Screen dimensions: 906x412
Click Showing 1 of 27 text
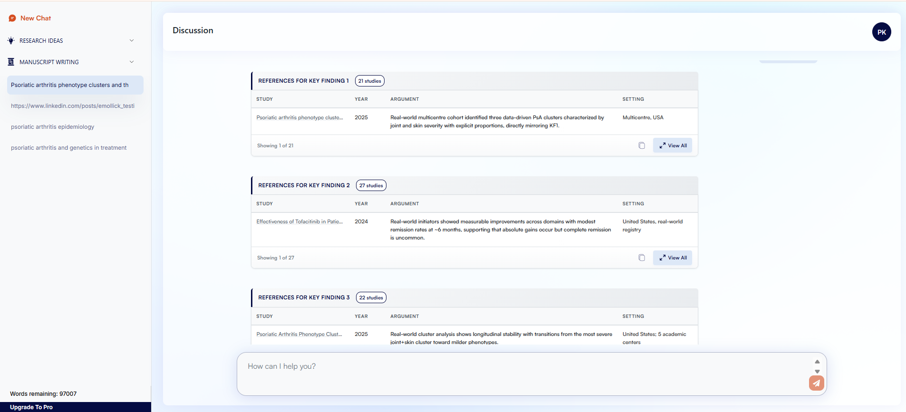pos(276,258)
